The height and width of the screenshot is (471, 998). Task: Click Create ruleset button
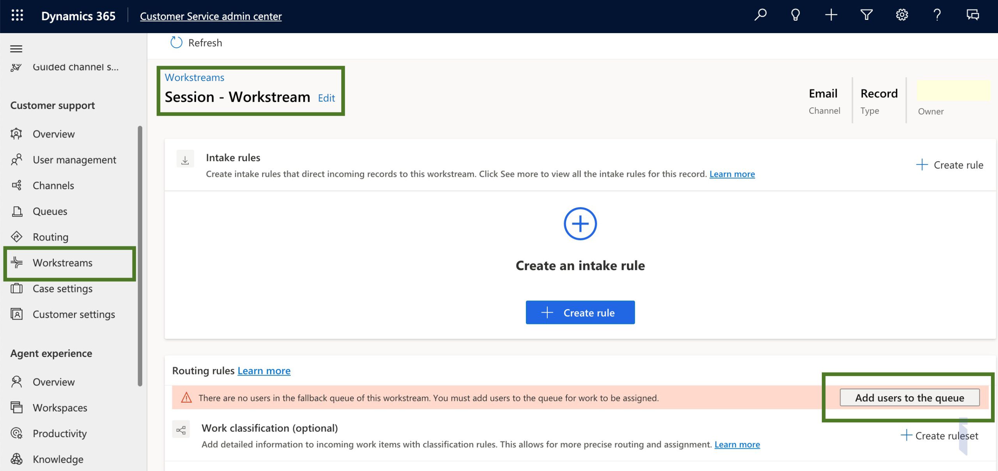click(x=939, y=436)
